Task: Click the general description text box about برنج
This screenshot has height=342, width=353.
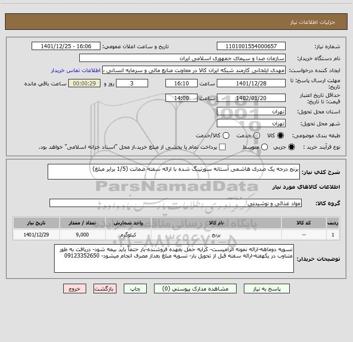Action: point(174,172)
